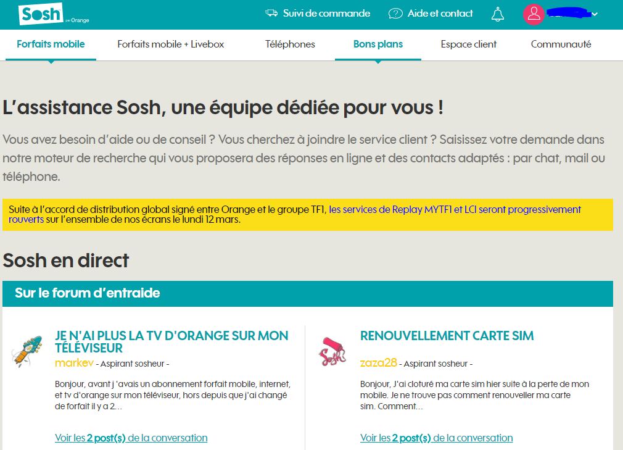Click markev's guitar avatar

click(x=27, y=352)
